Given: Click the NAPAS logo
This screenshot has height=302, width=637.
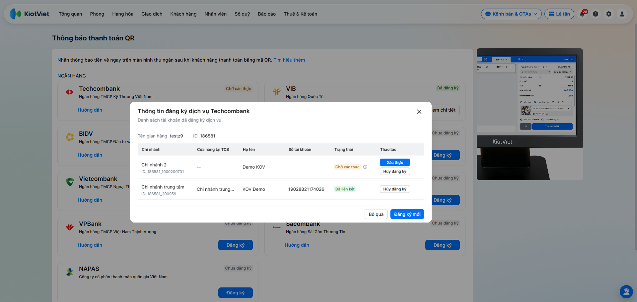Looking at the screenshot, I should click(70, 272).
